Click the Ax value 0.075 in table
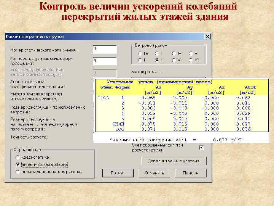This screenshot has width=274, height=206. click(148, 124)
